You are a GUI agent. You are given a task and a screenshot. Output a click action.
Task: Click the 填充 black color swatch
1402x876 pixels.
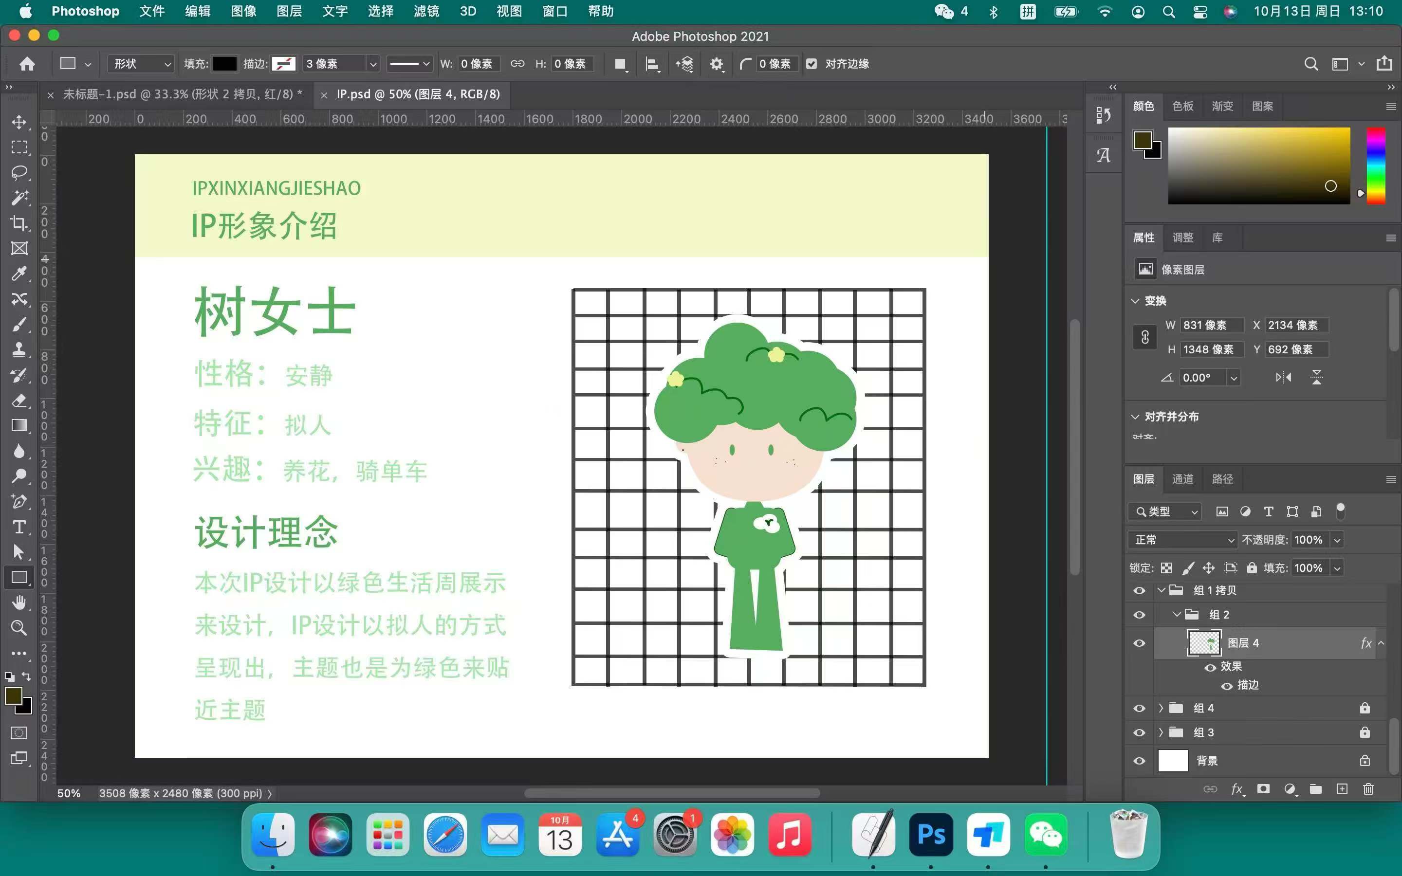[x=224, y=64]
